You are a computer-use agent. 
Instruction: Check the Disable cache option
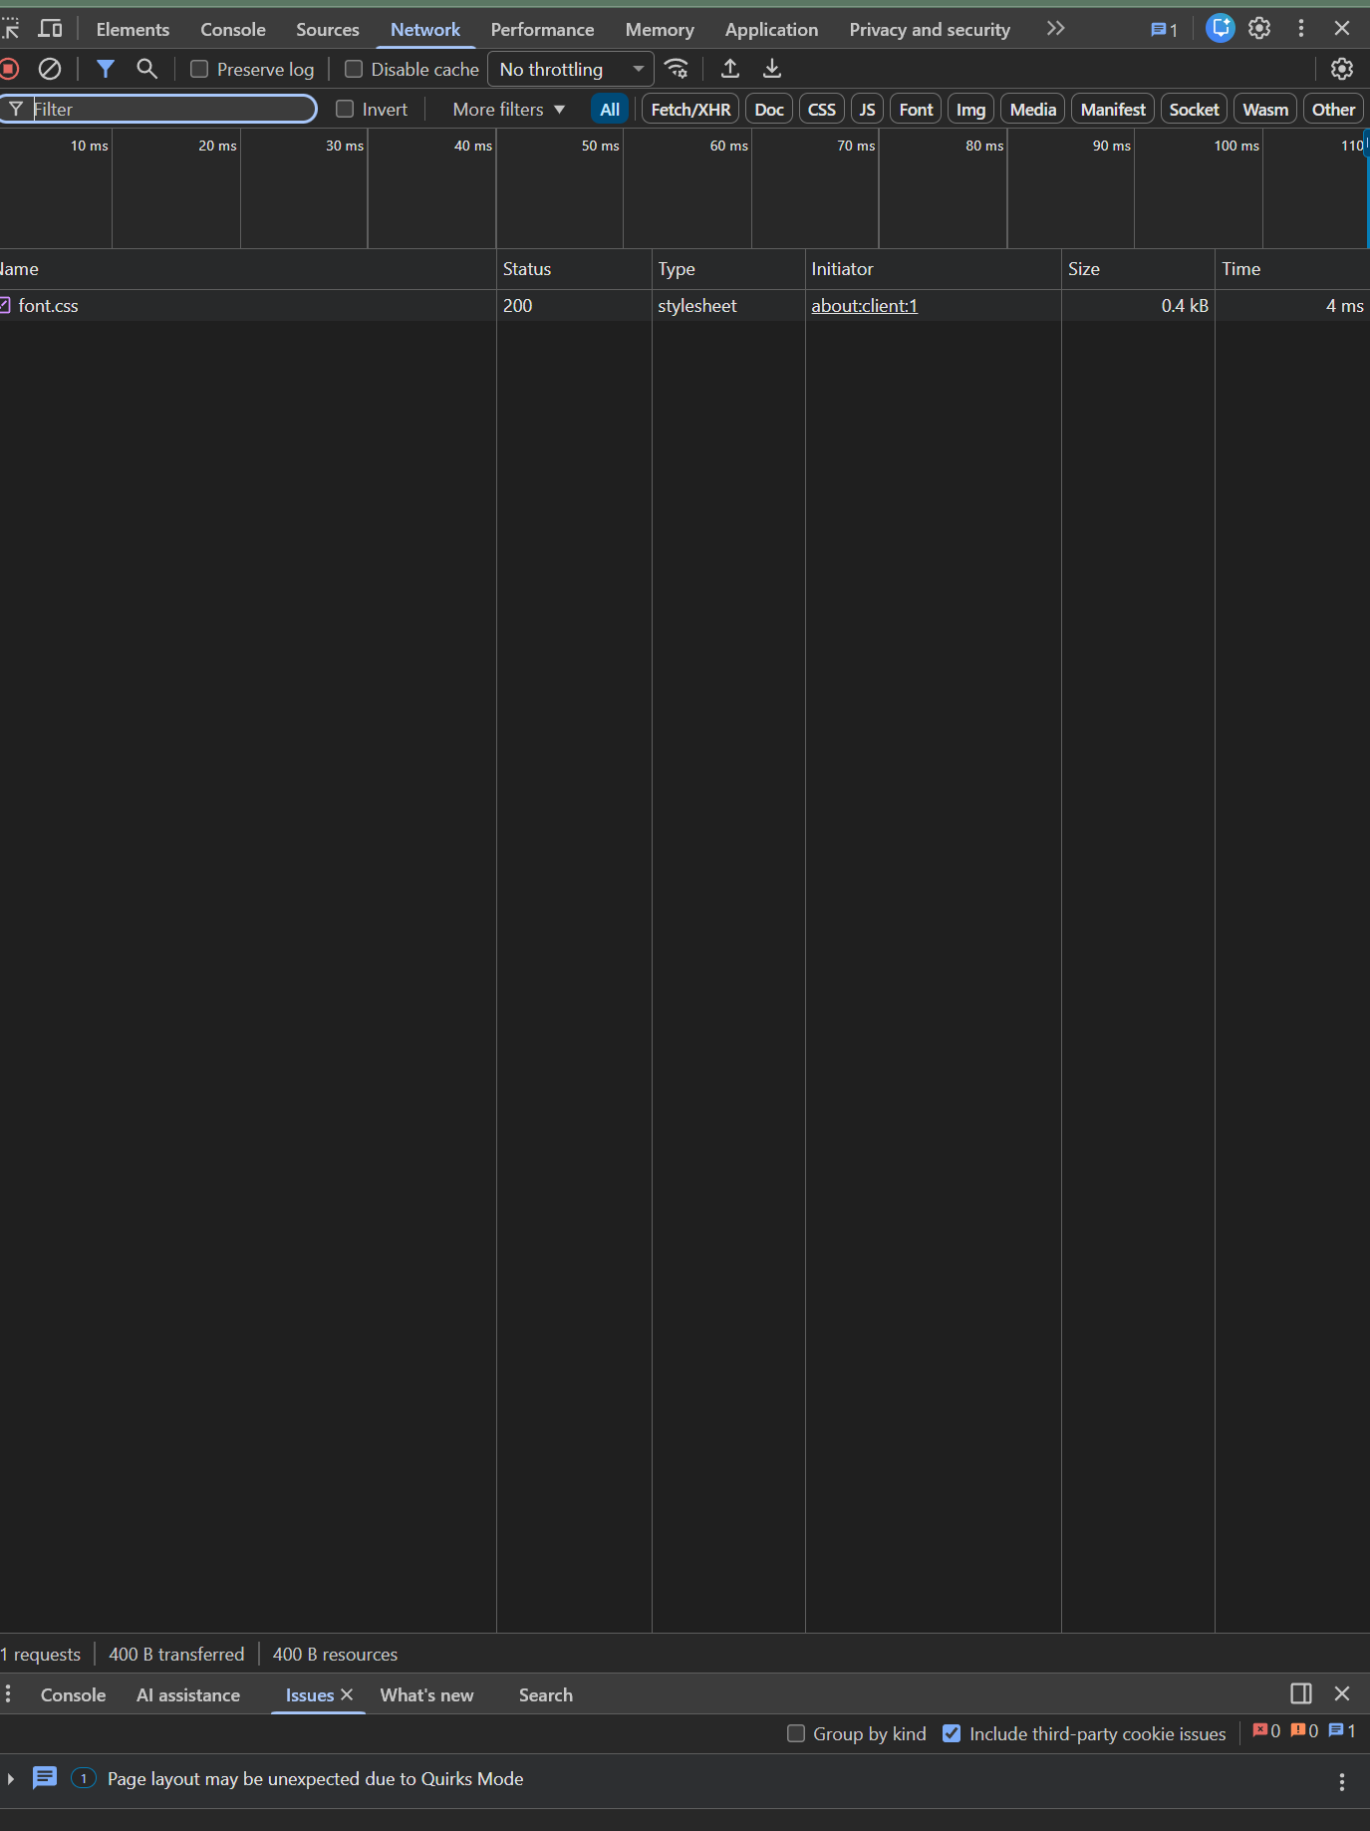point(354,69)
